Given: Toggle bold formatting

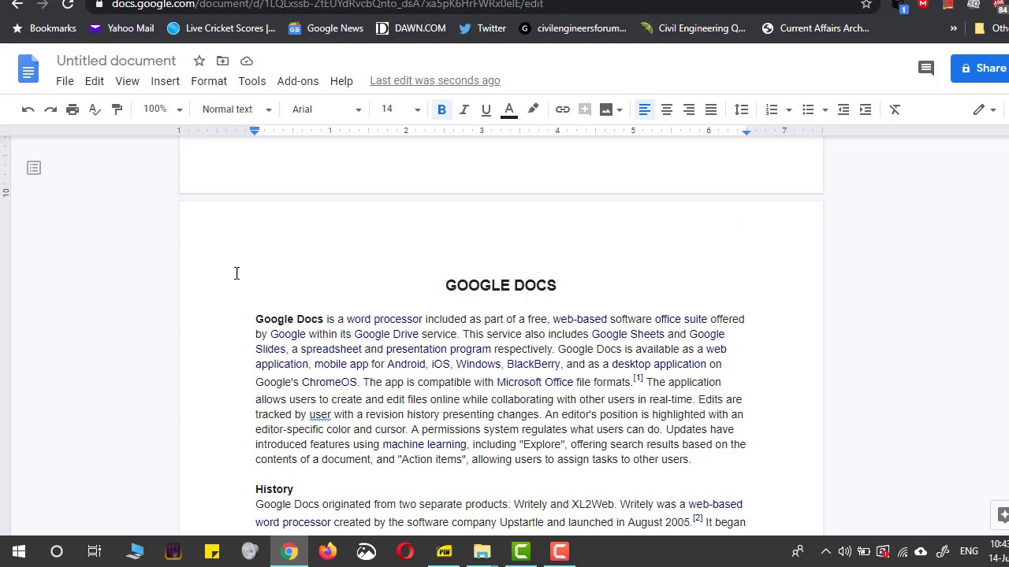Looking at the screenshot, I should click(441, 109).
